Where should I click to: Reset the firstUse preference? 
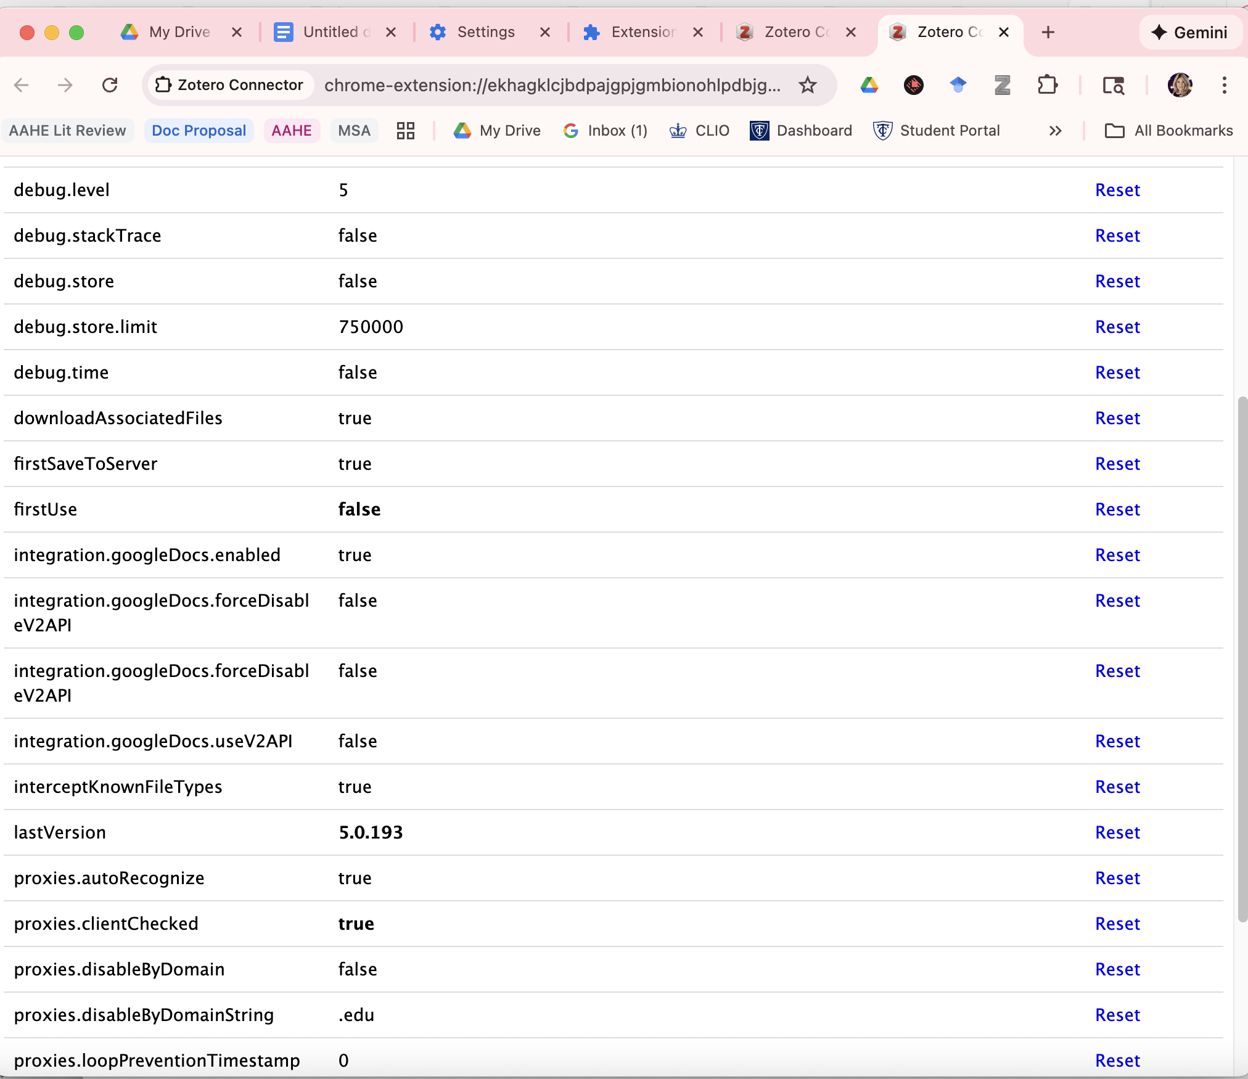pyautogui.click(x=1117, y=509)
